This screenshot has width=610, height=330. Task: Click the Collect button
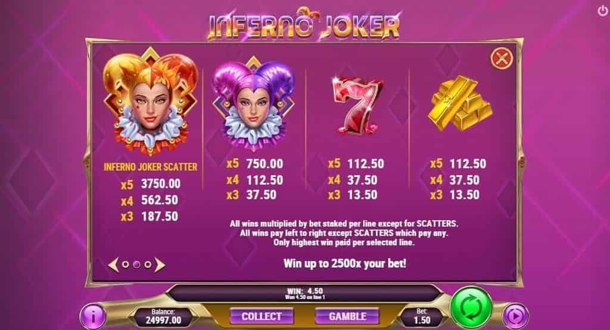(x=262, y=316)
